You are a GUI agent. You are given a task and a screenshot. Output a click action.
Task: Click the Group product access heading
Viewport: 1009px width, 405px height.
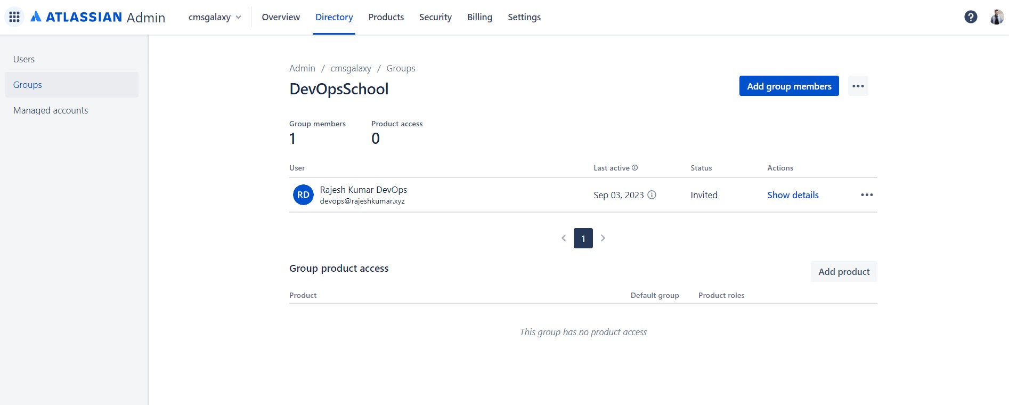click(x=339, y=269)
